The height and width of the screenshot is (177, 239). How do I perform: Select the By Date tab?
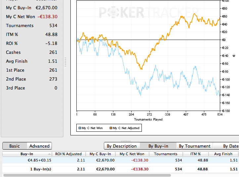(x=226, y=146)
